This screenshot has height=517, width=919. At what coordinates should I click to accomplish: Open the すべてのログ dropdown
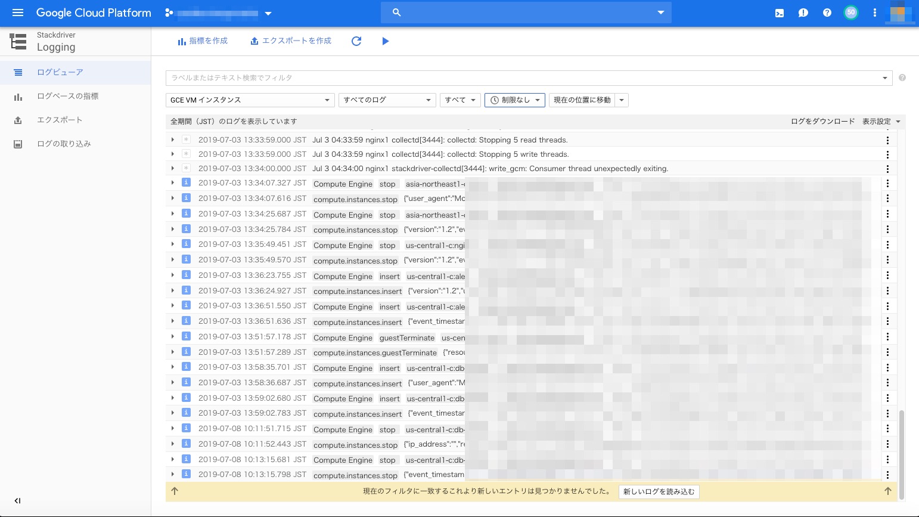point(387,100)
